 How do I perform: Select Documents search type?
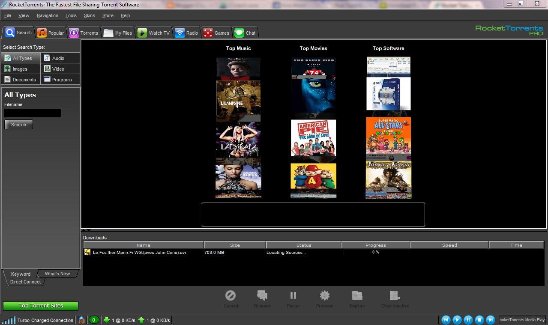coord(21,79)
